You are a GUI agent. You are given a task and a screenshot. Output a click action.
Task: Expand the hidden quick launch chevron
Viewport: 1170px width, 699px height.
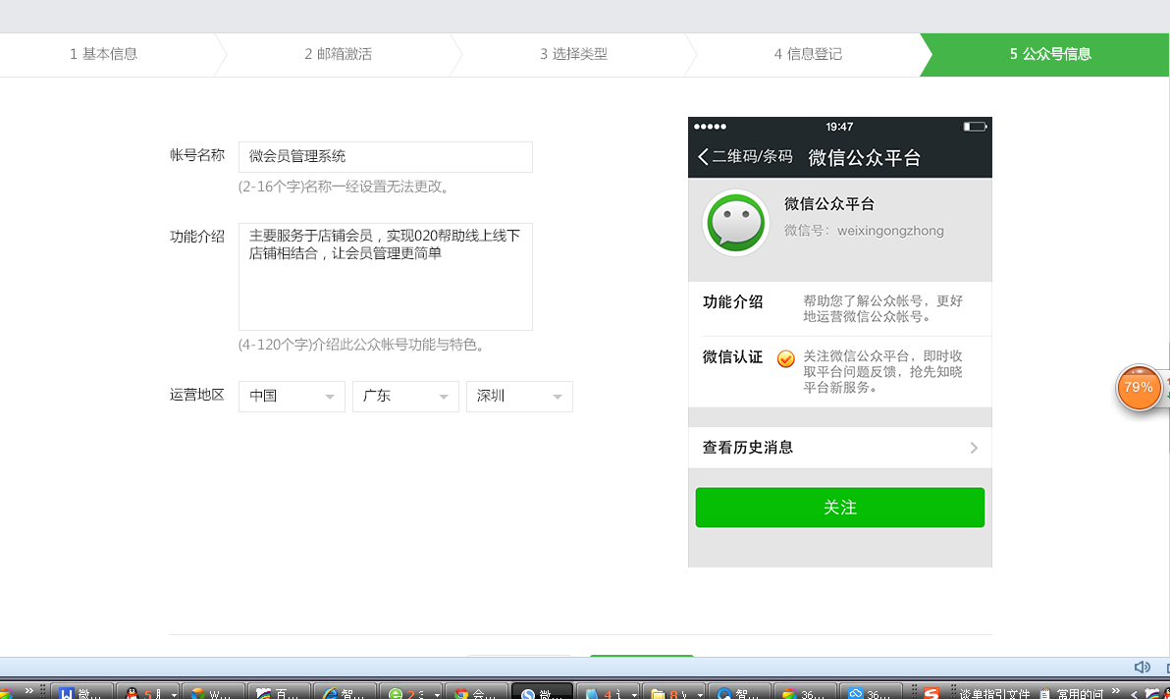29,690
